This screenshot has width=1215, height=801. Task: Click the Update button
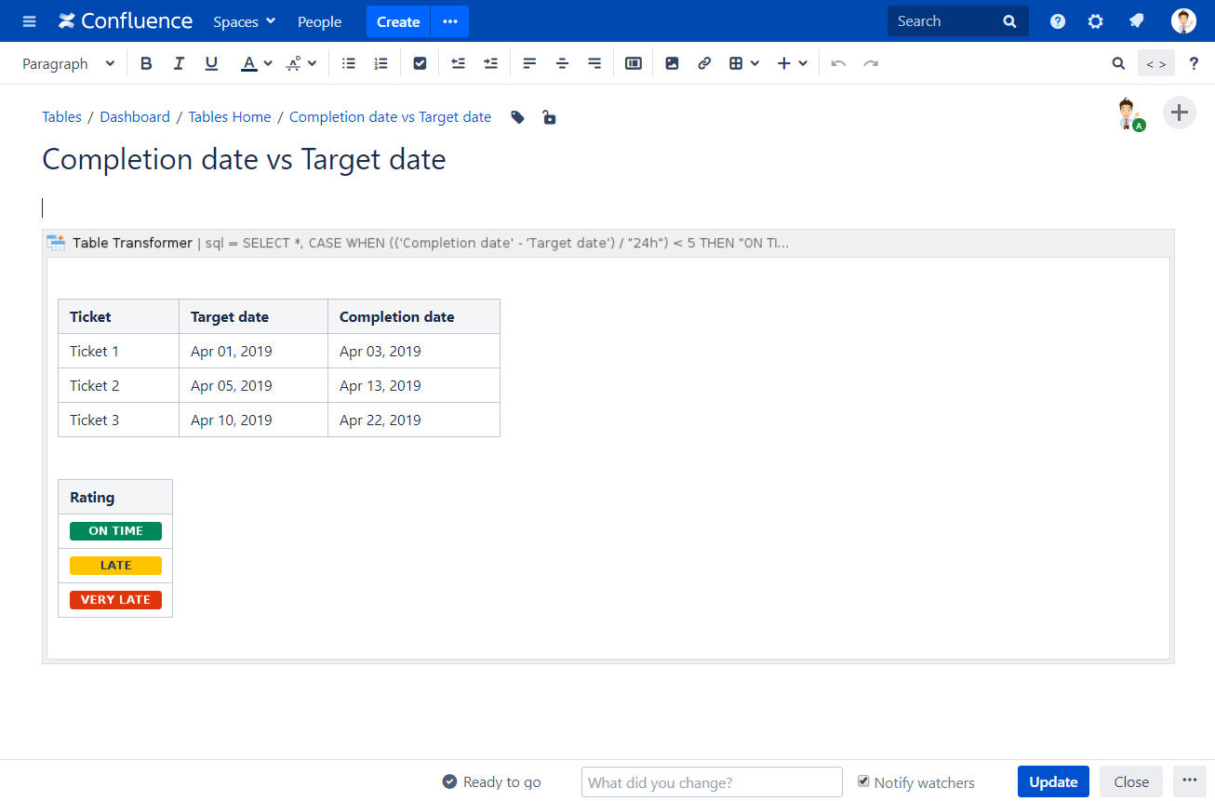1052,781
